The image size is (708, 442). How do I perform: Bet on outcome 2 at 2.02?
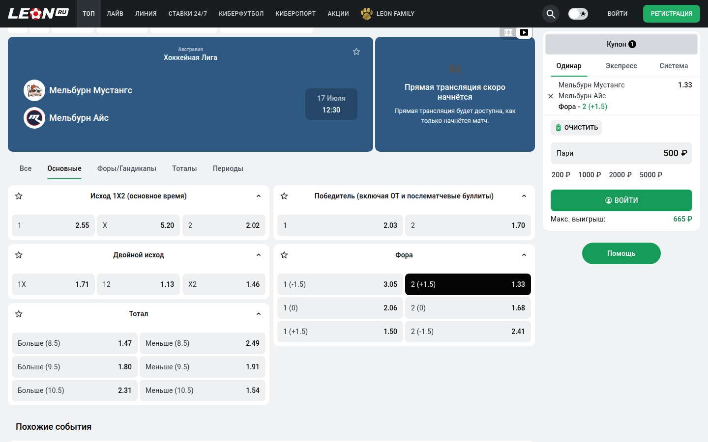(224, 225)
